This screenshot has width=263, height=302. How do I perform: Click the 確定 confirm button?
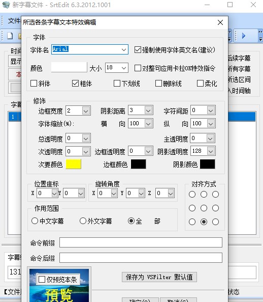tap(140, 300)
